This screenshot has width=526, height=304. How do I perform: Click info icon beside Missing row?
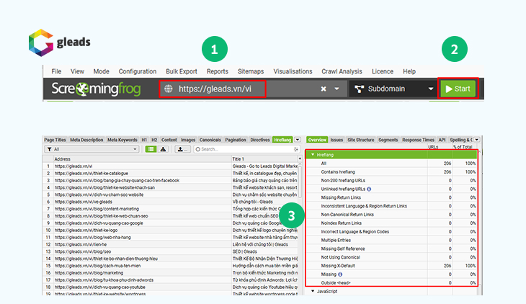[x=340, y=274]
